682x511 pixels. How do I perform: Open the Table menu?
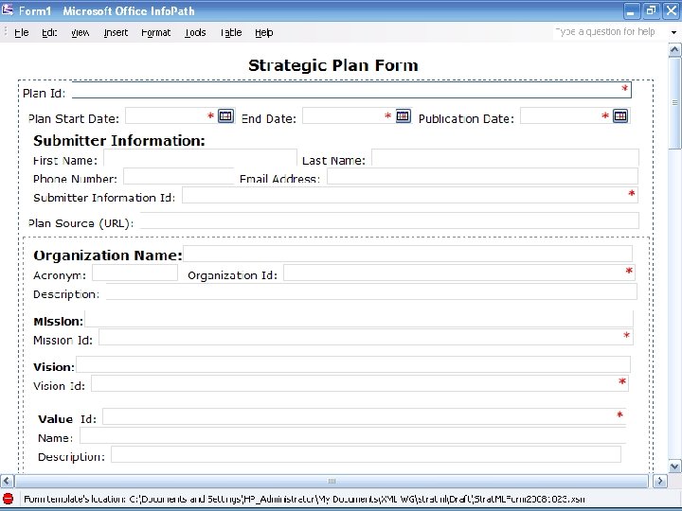[x=230, y=32]
